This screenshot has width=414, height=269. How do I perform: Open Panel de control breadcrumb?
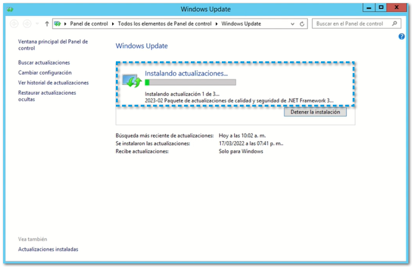pos(89,24)
